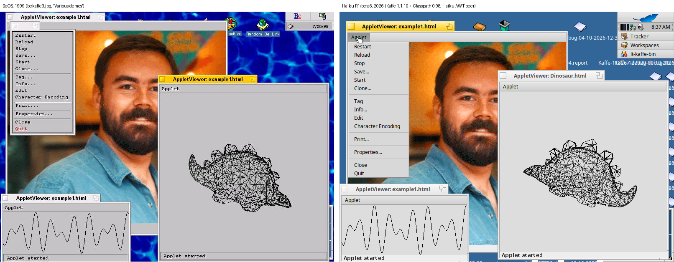Screen dimensions: 674x262
Task: Click 'Applet started' status in the Haiku Dinosaur window
Action: [522, 255]
